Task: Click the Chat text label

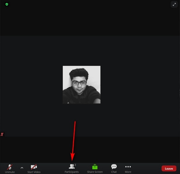Action: pos(114,172)
